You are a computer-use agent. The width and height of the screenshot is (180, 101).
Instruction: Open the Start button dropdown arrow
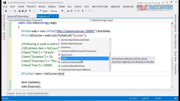coord(49,11)
